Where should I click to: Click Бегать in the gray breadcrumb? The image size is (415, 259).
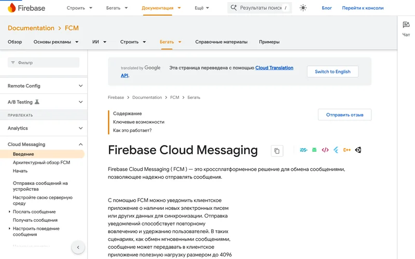pos(193,97)
